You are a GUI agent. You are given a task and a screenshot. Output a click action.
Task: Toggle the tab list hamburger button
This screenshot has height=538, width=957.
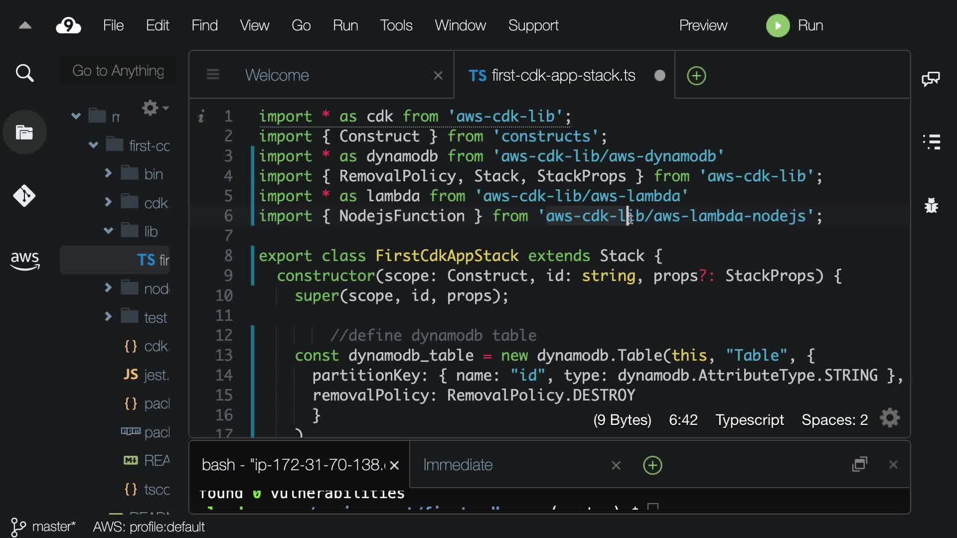(213, 75)
